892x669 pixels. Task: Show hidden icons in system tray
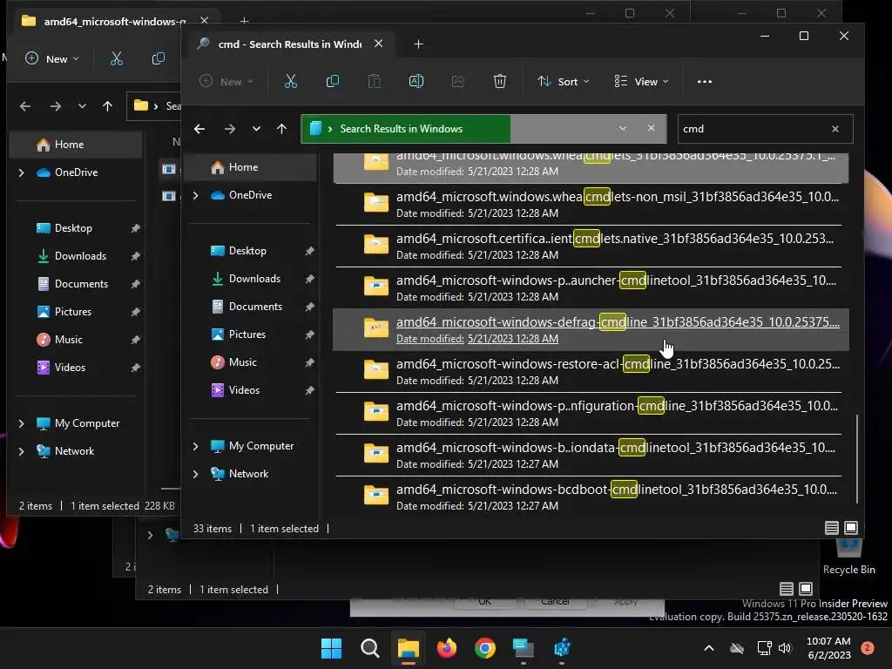tap(709, 648)
